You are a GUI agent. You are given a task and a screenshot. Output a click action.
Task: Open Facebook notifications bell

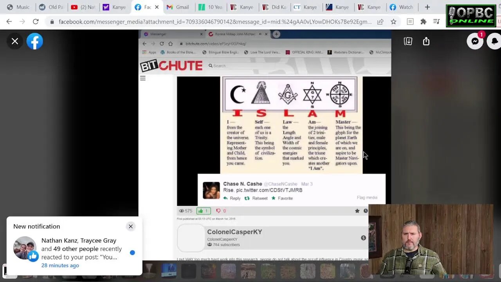coord(494,41)
